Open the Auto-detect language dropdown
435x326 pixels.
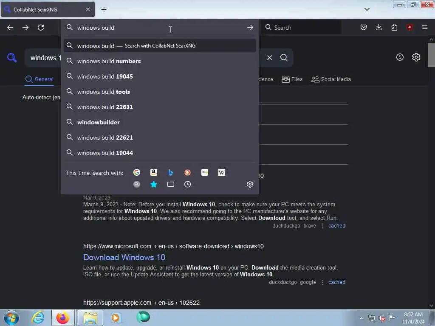[41, 97]
